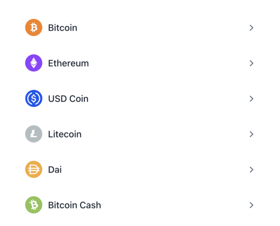Open USD Coin via its chevron arrow
The height and width of the screenshot is (226, 280).
coord(252,99)
